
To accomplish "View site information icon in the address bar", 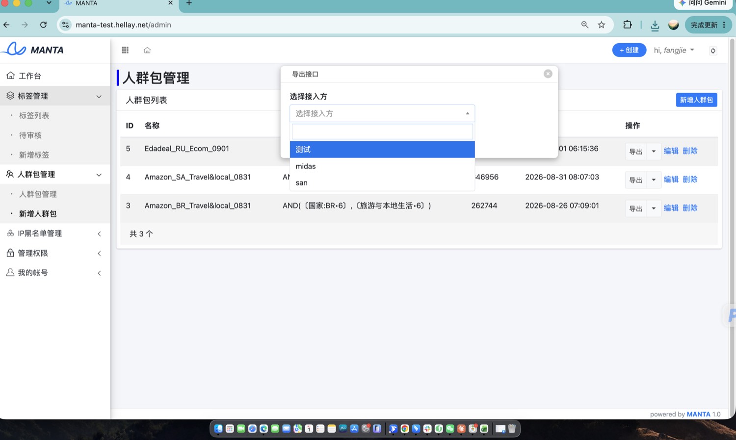I will pos(65,25).
